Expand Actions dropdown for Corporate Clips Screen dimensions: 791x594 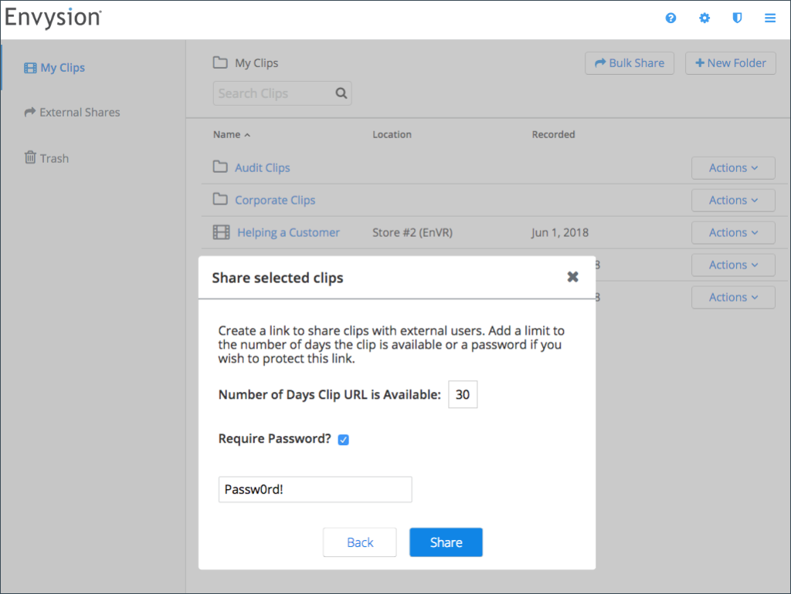pyautogui.click(x=733, y=201)
